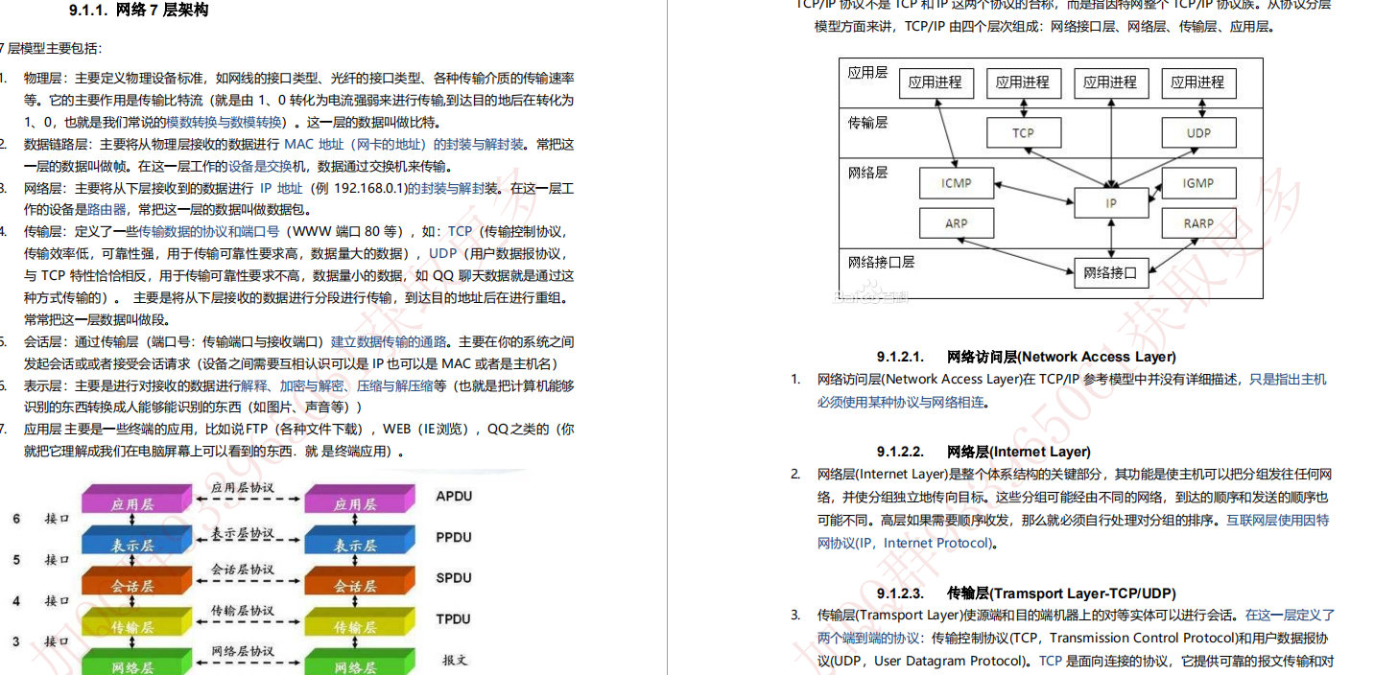Click blue text "两个端到端的协议"
The image size is (1374, 675).
(868, 638)
